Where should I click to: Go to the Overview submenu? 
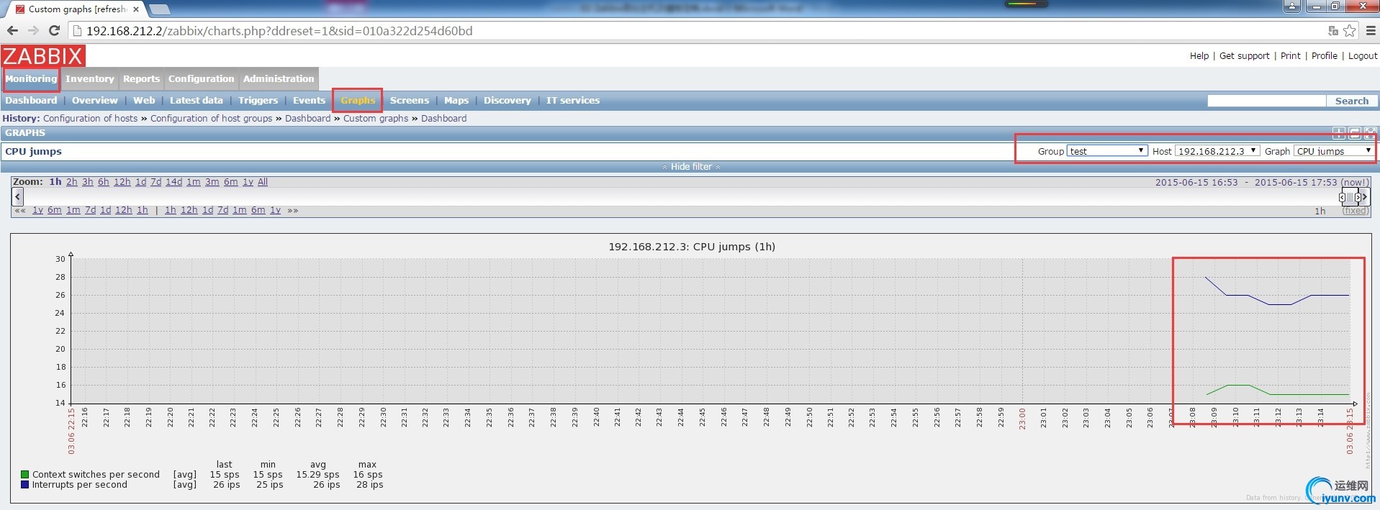tap(95, 101)
